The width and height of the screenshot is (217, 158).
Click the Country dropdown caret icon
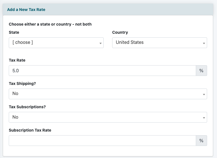pos(204,43)
